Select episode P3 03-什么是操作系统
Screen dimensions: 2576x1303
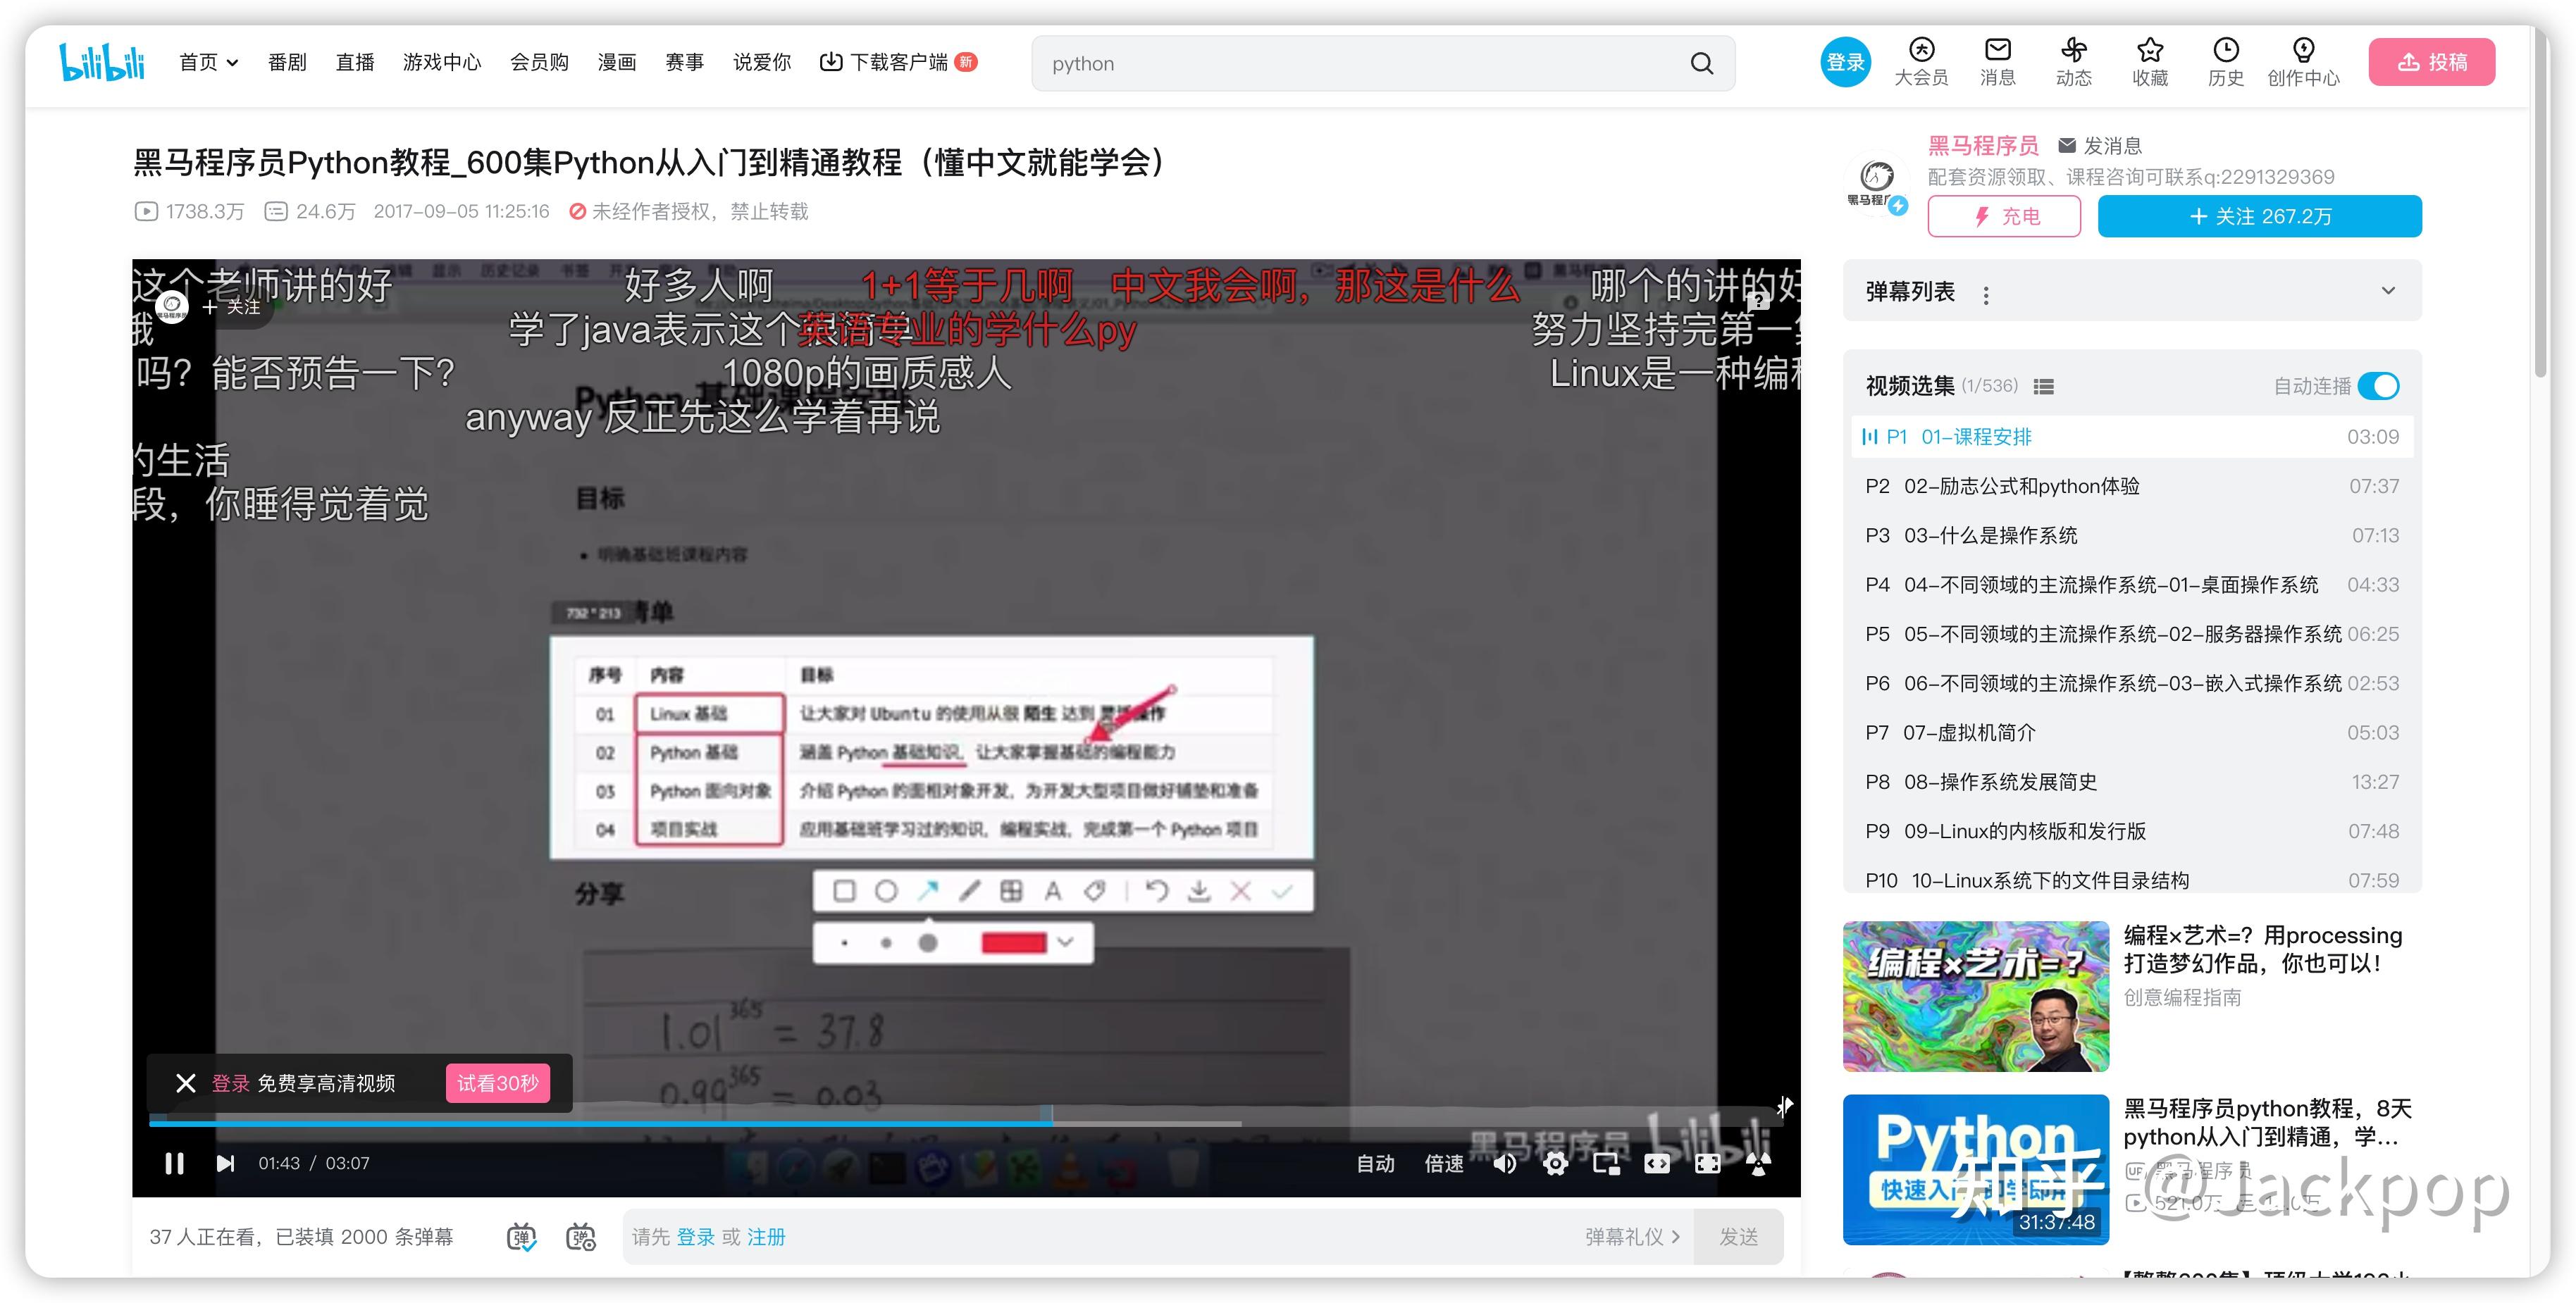tap(1990, 535)
